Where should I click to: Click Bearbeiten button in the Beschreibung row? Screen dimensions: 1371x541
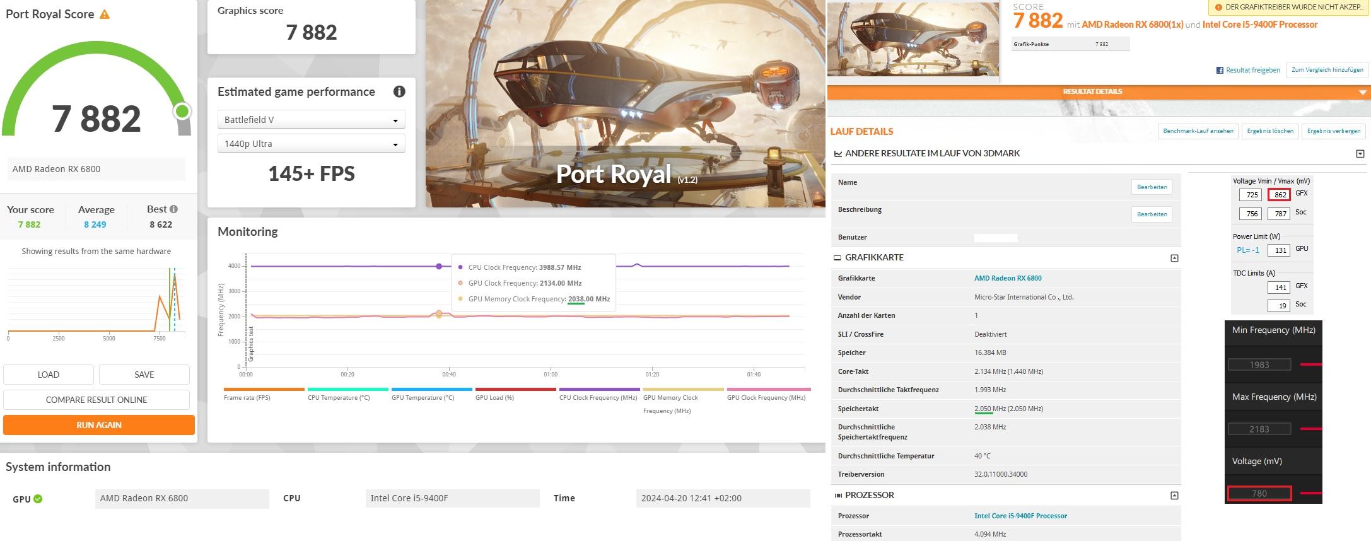coord(1152,214)
